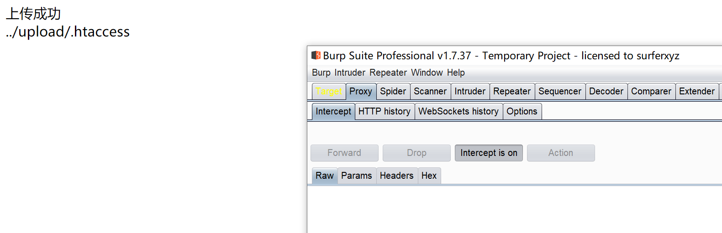Open the HTTP history sub-tab
This screenshot has width=722, height=233.
point(385,111)
